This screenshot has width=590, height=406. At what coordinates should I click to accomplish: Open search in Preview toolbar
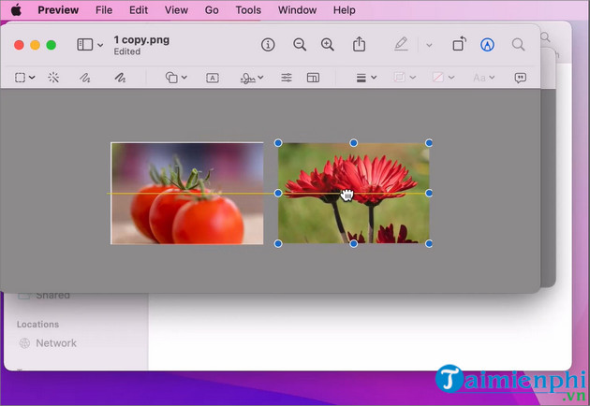click(518, 45)
